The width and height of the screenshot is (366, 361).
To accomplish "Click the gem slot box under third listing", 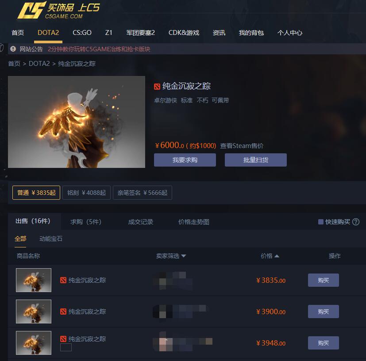I will (66, 347).
